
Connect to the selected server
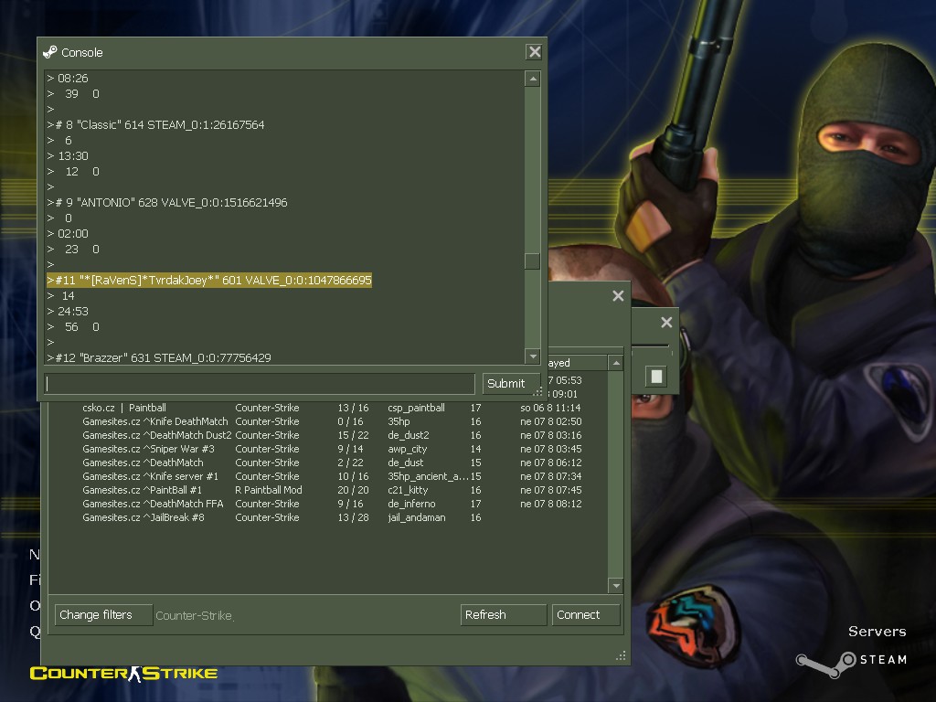(586, 615)
